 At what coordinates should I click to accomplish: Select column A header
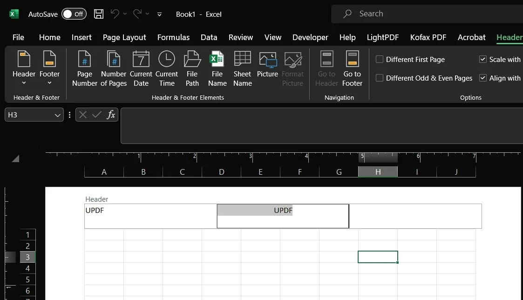[104, 172]
